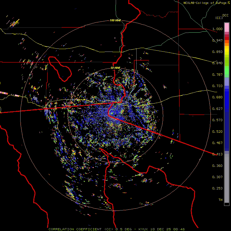Click the 0.307 legend value
This screenshot has width=231, height=231.
217,177
